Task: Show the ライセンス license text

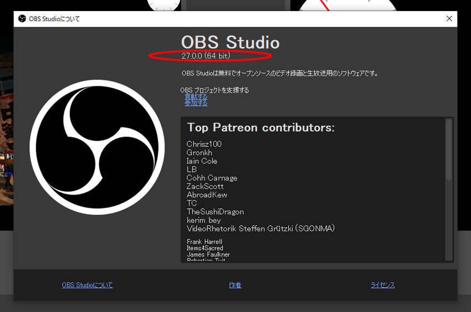Action: click(x=383, y=285)
